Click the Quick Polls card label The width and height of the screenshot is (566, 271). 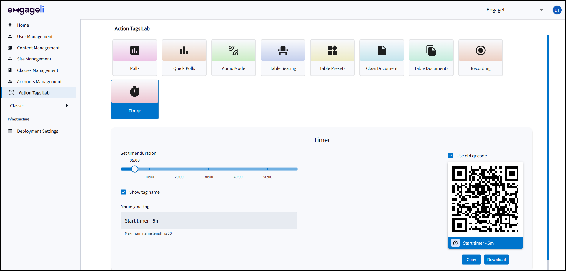click(x=184, y=68)
